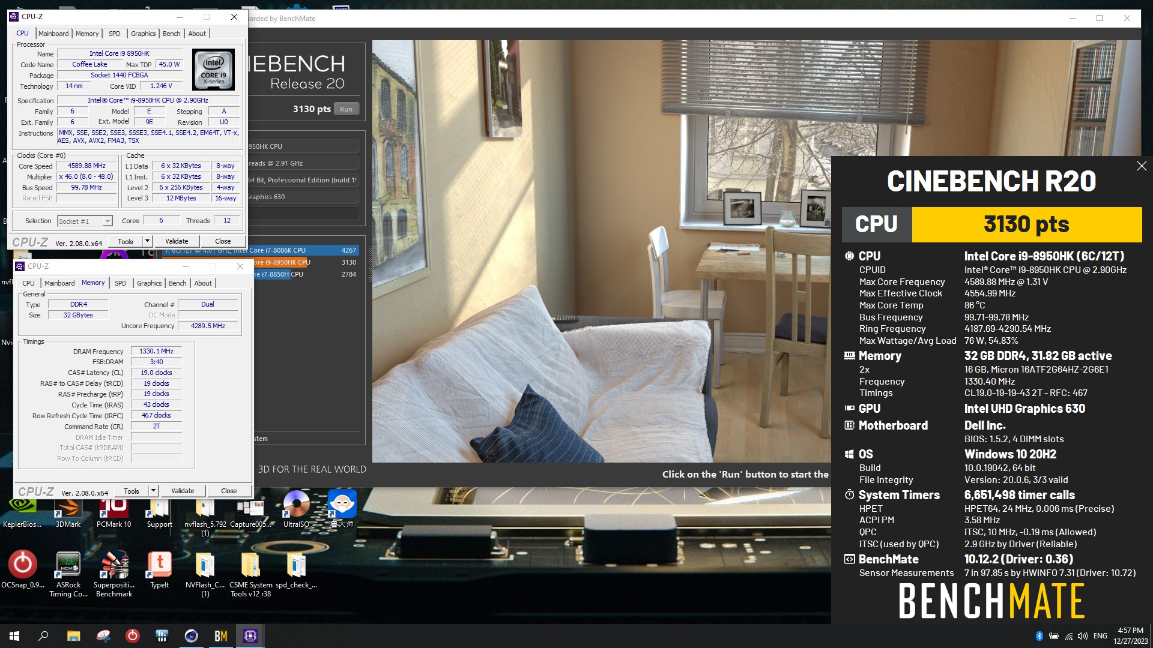
Task: Open CSME System Tools v12 r38 folder
Action: tap(250, 573)
